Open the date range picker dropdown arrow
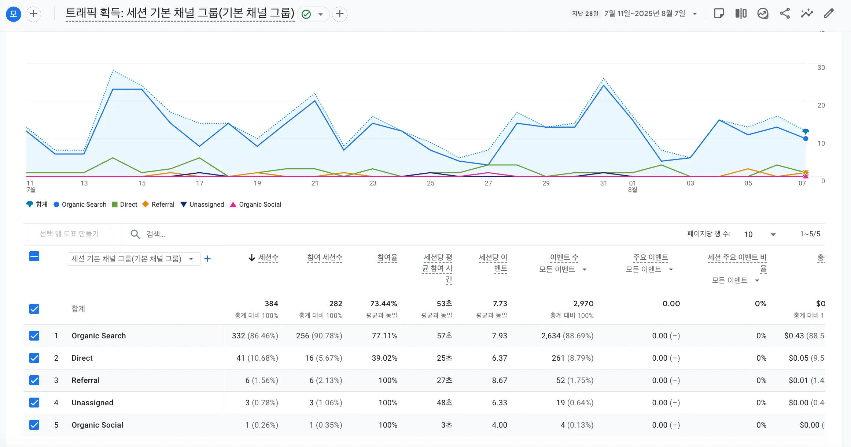Screen dimensions: 851x447 pyautogui.click(x=695, y=14)
